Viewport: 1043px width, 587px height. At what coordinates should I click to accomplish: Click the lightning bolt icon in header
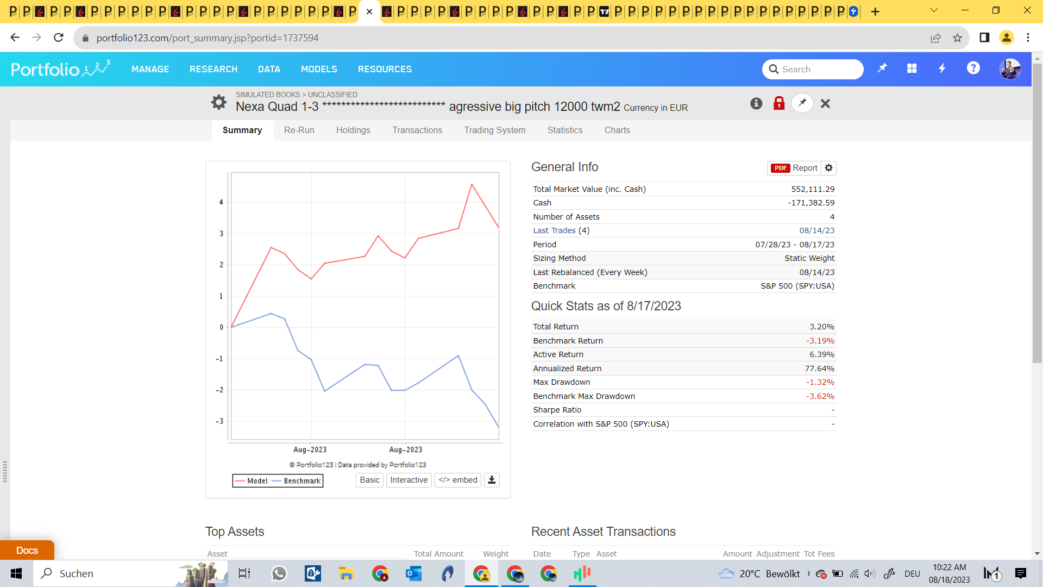(x=943, y=68)
